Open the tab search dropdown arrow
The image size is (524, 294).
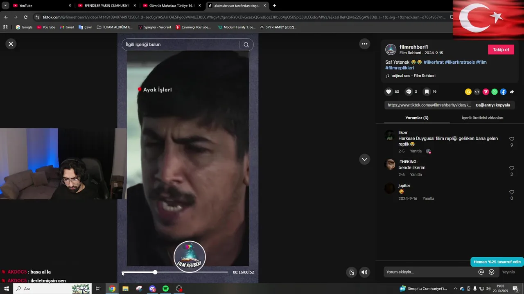tap(5, 6)
